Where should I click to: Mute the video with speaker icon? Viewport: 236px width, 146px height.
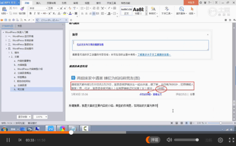tap(169, 140)
